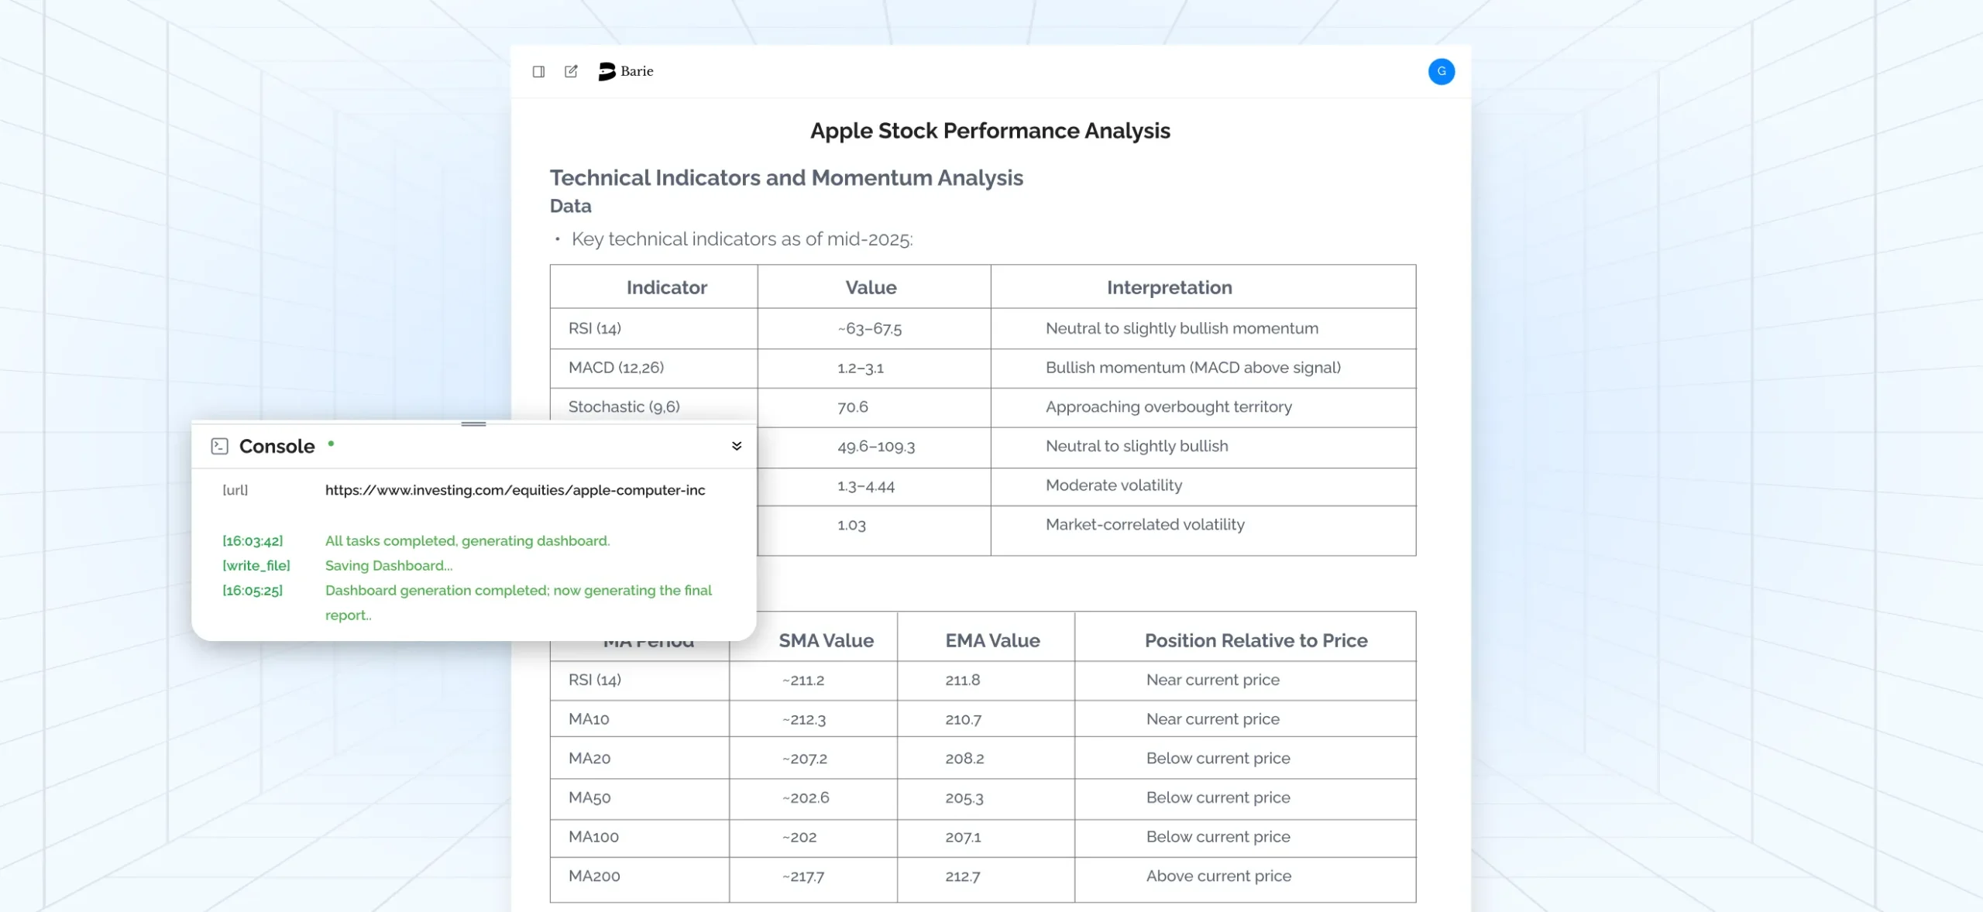
Task: Select the 'MA100' row label
Action: click(593, 837)
